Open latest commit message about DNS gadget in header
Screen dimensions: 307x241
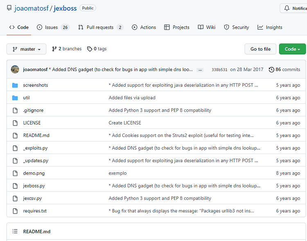[x=121, y=69]
